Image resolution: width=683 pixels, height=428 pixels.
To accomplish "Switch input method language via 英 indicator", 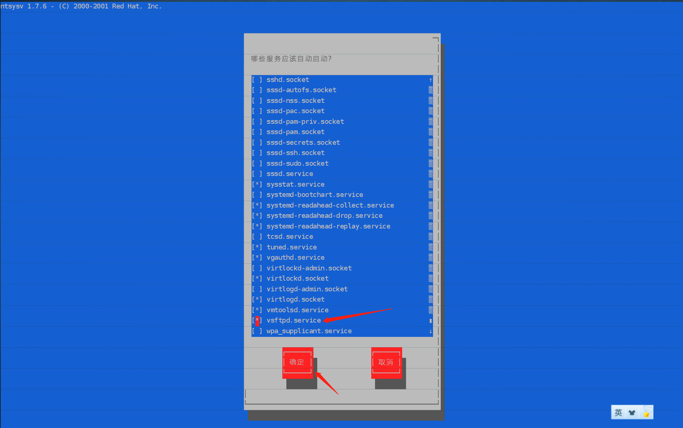I will [x=618, y=412].
